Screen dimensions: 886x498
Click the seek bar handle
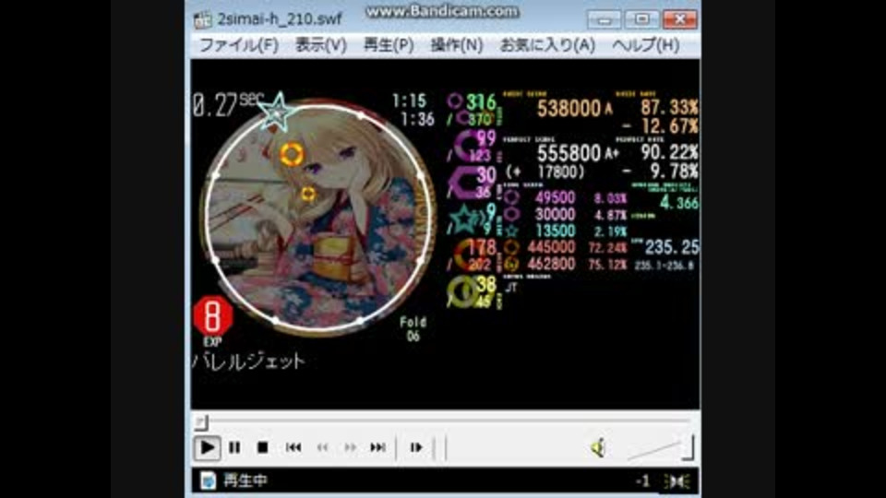point(201,421)
